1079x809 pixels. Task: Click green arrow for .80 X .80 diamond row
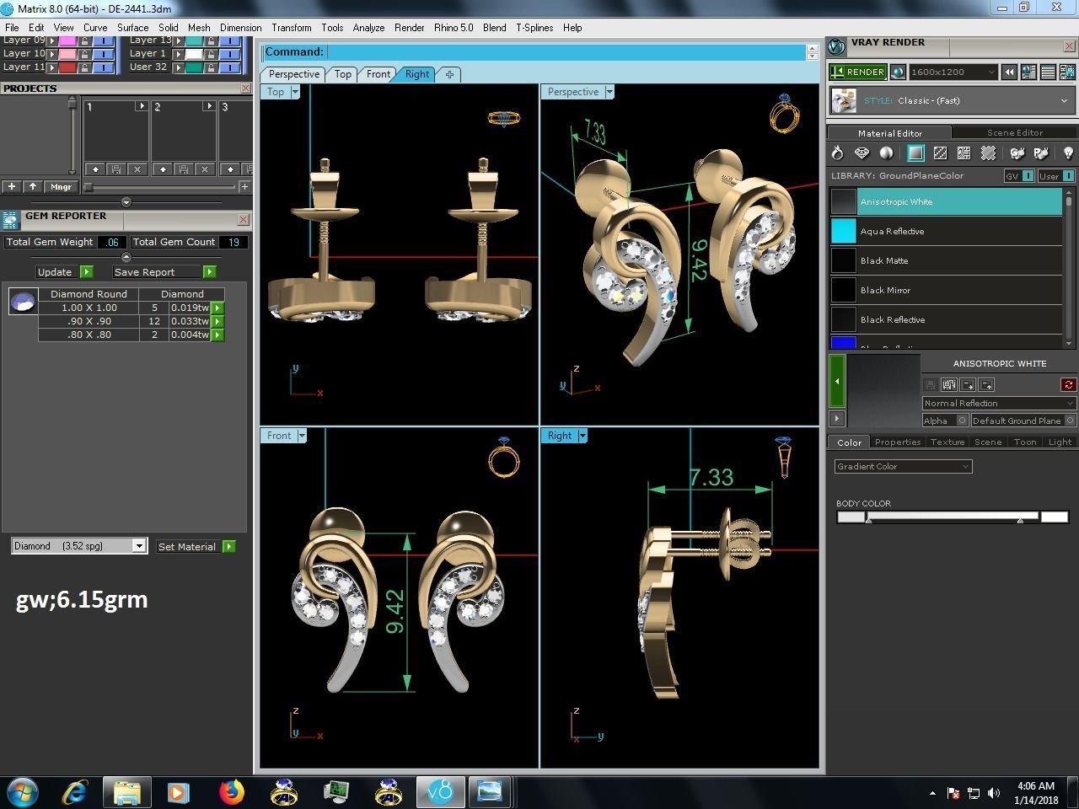point(217,335)
